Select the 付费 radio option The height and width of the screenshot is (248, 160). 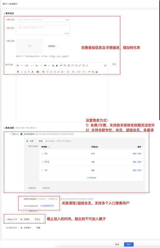(27, 141)
